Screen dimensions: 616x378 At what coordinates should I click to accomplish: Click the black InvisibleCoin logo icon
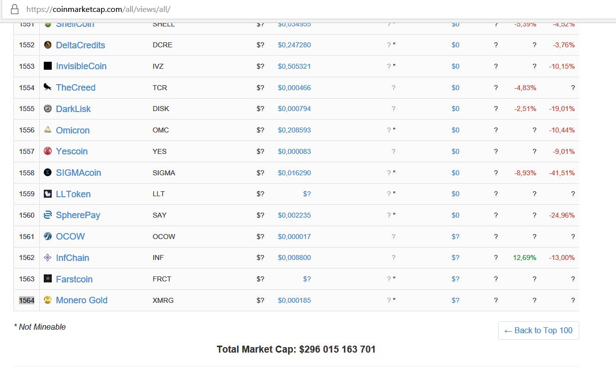[48, 66]
